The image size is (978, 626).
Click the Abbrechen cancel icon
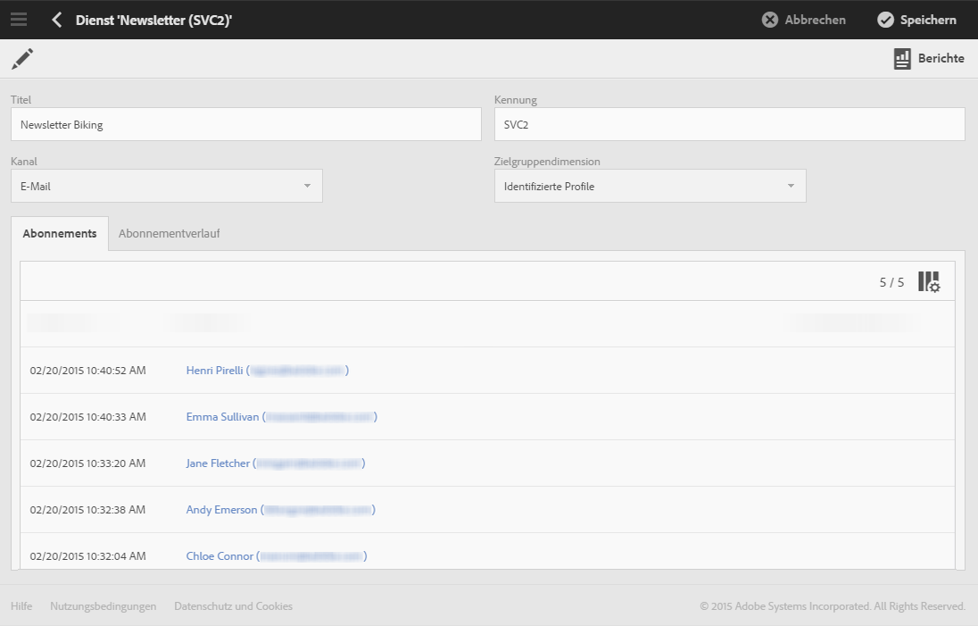[x=770, y=20]
